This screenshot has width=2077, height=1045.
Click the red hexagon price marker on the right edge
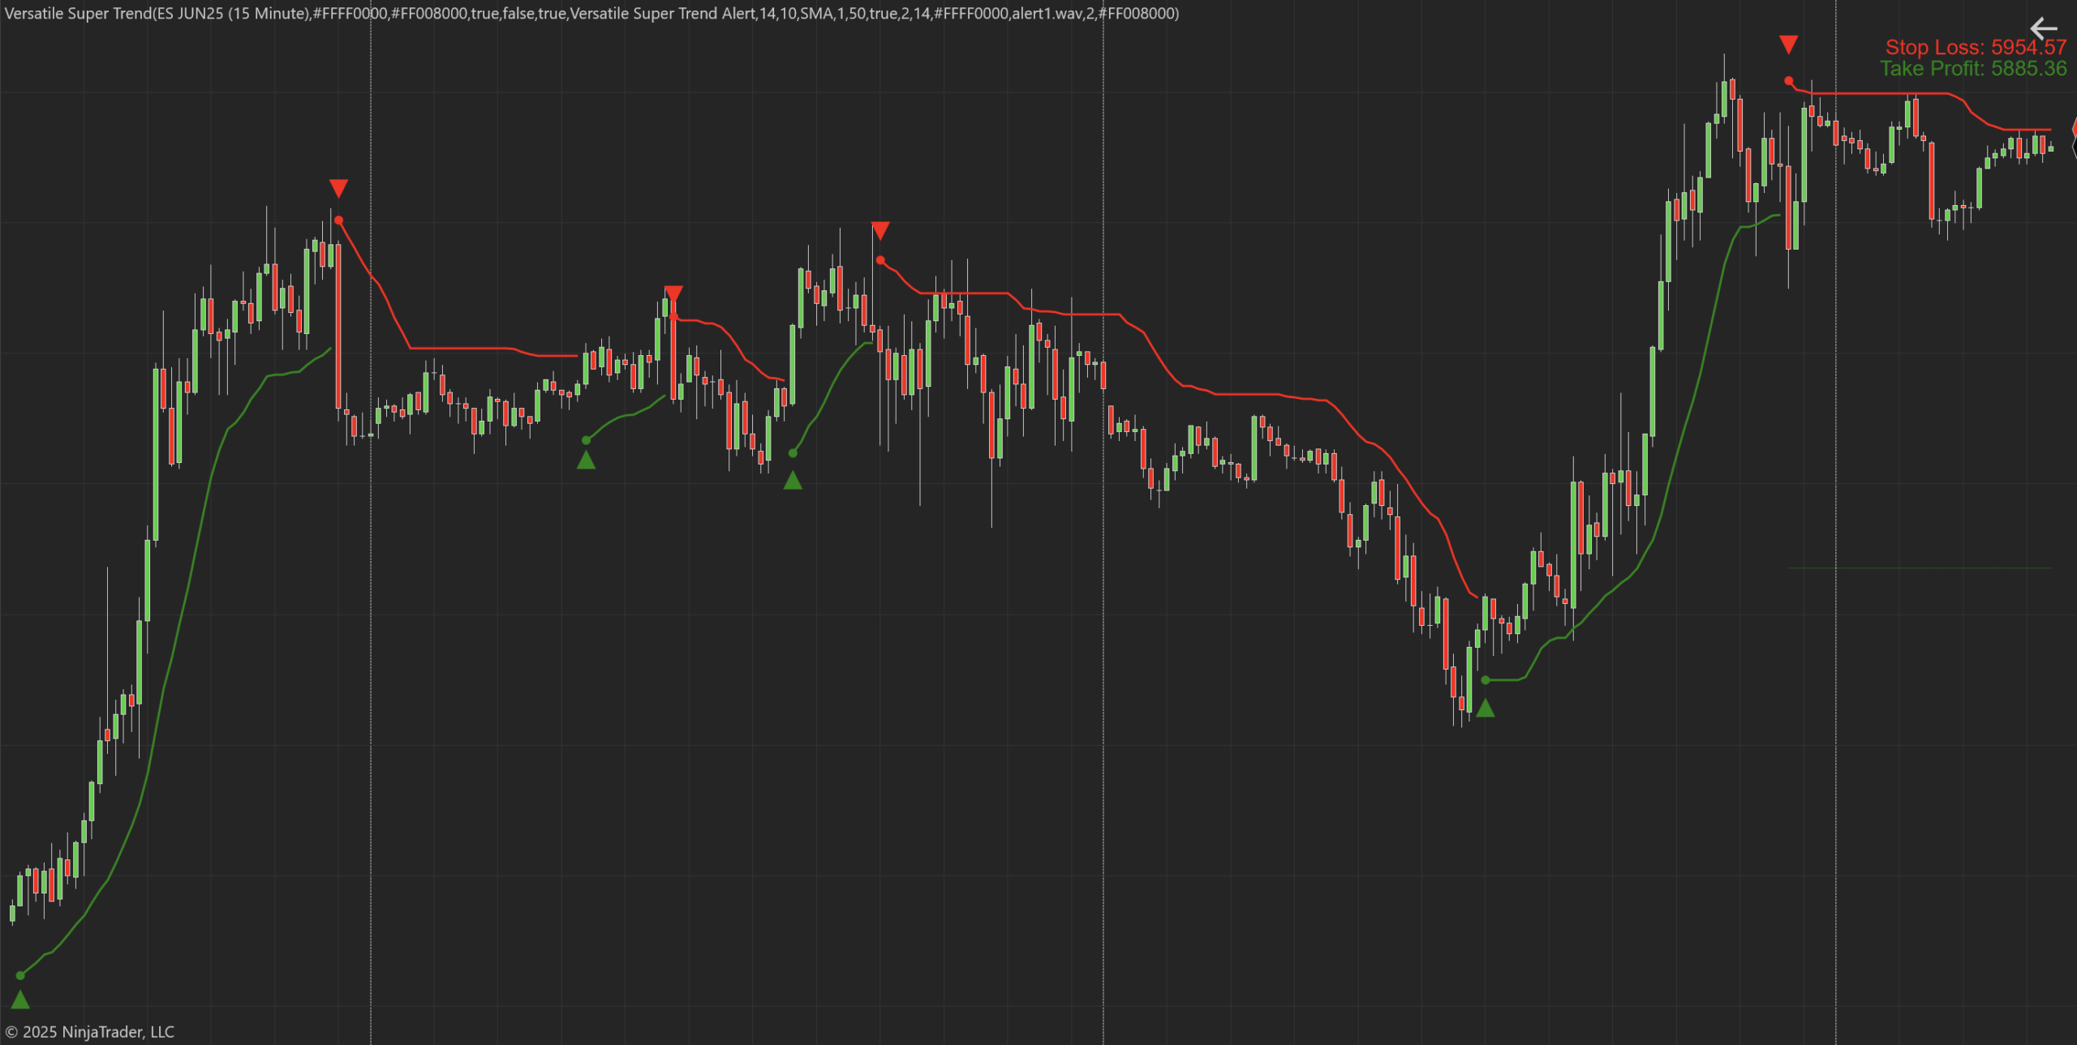[x=2074, y=128]
